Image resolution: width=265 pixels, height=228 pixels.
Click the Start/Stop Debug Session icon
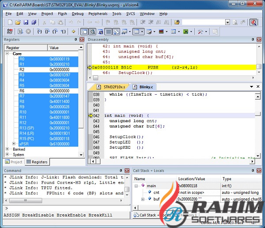[253, 22]
